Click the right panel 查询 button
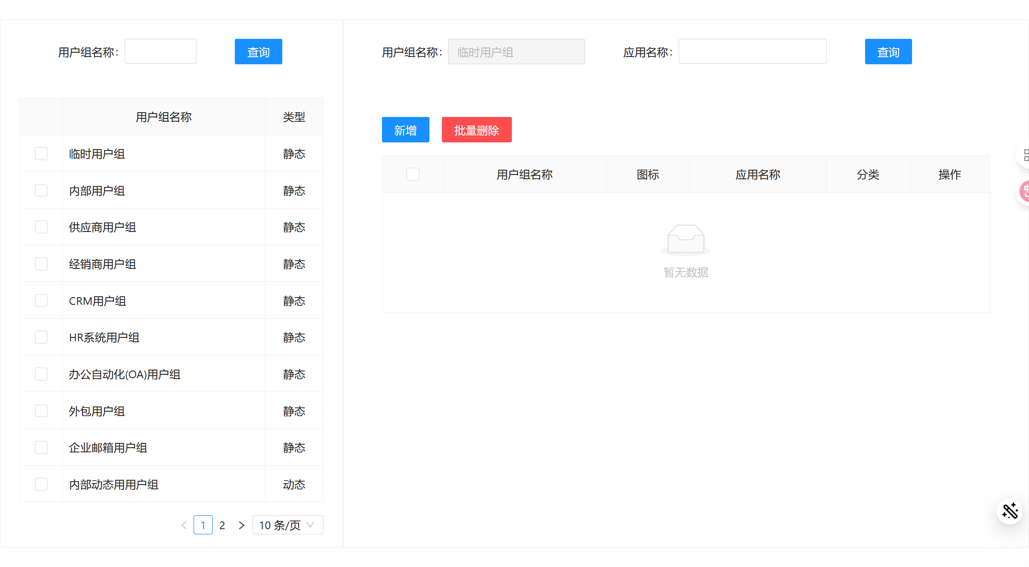This screenshot has height=567, width=1029. coord(888,51)
